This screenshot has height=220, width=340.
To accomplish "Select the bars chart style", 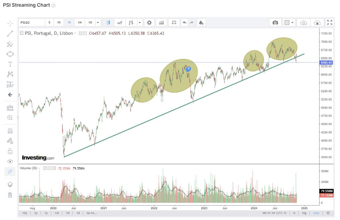I will [x=131, y=22].
